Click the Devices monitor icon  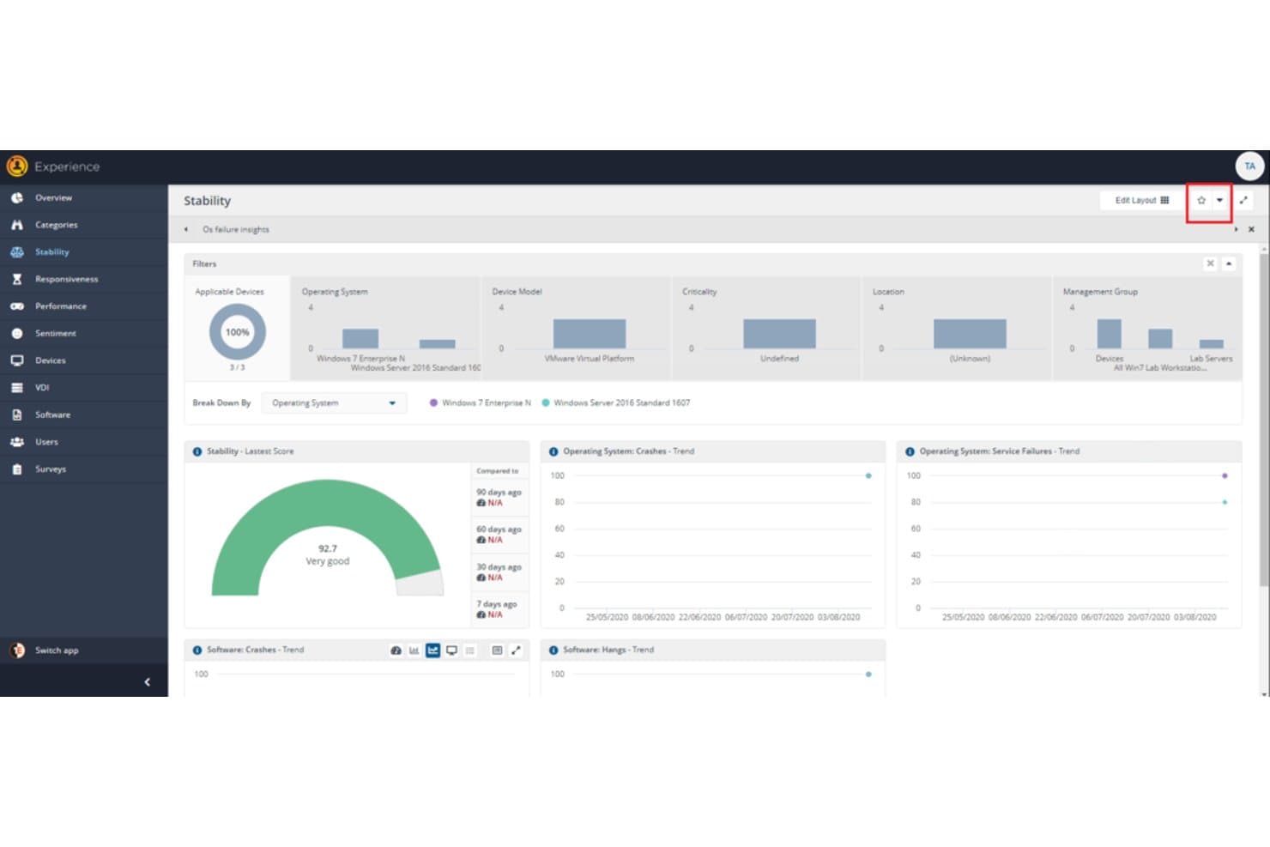click(17, 360)
